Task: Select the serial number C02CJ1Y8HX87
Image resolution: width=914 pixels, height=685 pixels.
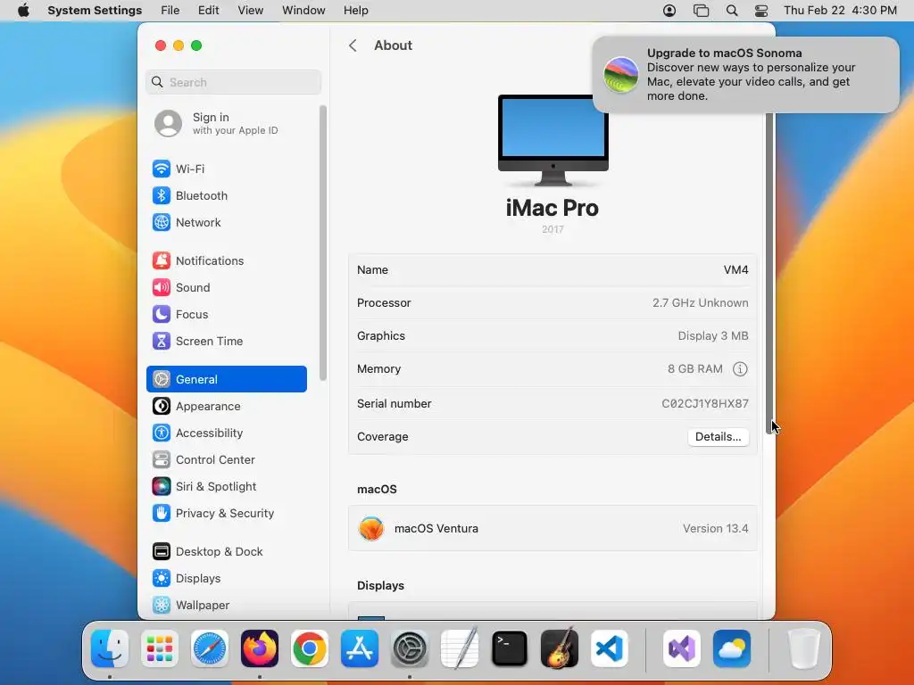Action: point(705,404)
